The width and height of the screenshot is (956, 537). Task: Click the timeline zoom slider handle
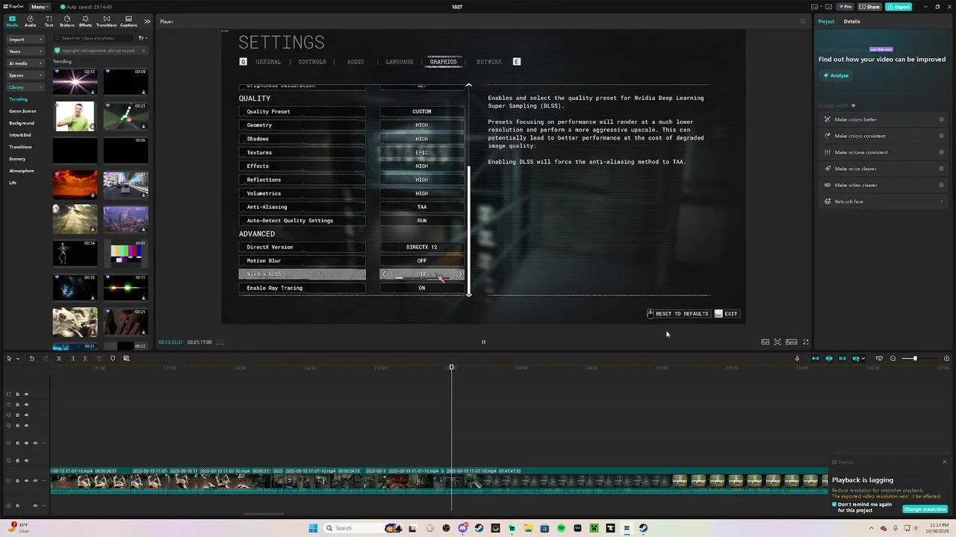click(915, 358)
